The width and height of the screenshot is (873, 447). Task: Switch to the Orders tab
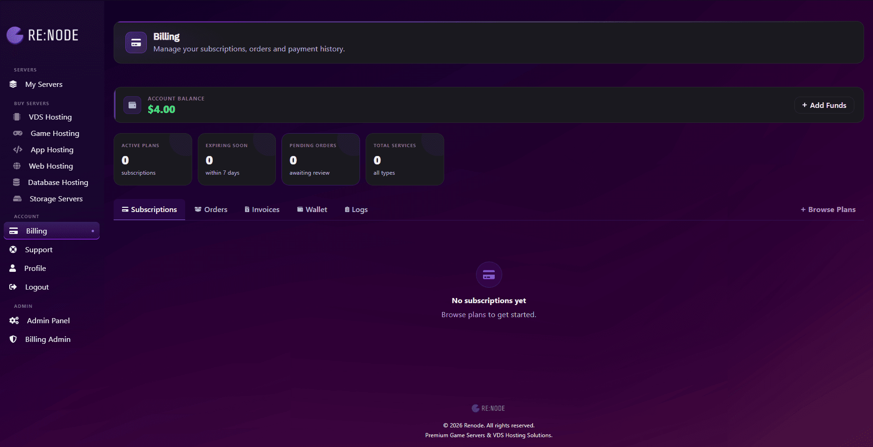(211, 209)
